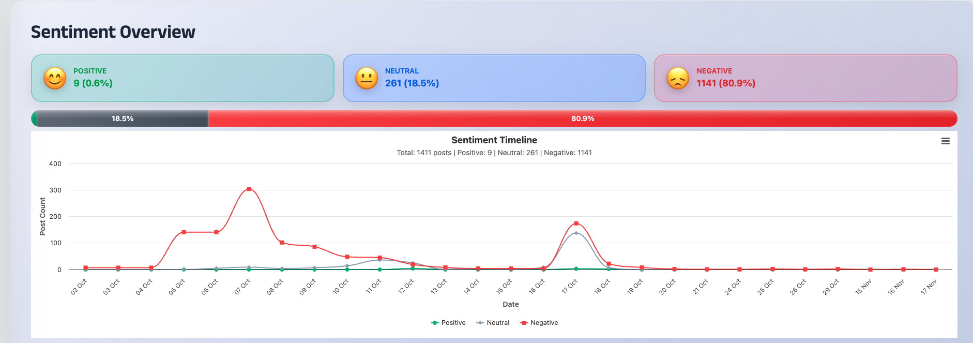
Task: Select the Neutral sentiment card
Action: (494, 78)
